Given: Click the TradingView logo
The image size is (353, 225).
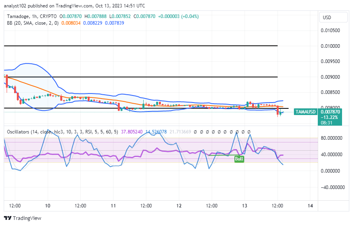Looking at the screenshot, I should (23, 218).
